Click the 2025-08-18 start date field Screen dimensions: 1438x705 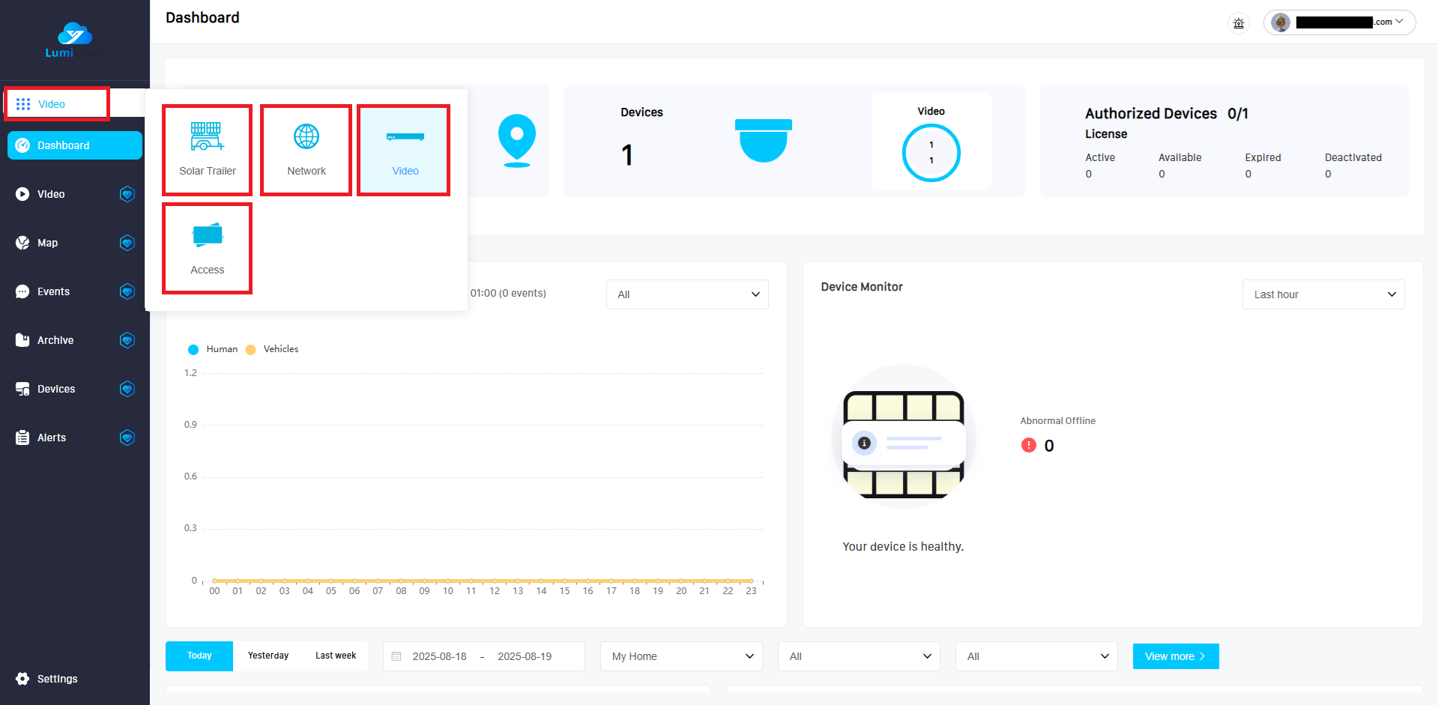pos(439,656)
